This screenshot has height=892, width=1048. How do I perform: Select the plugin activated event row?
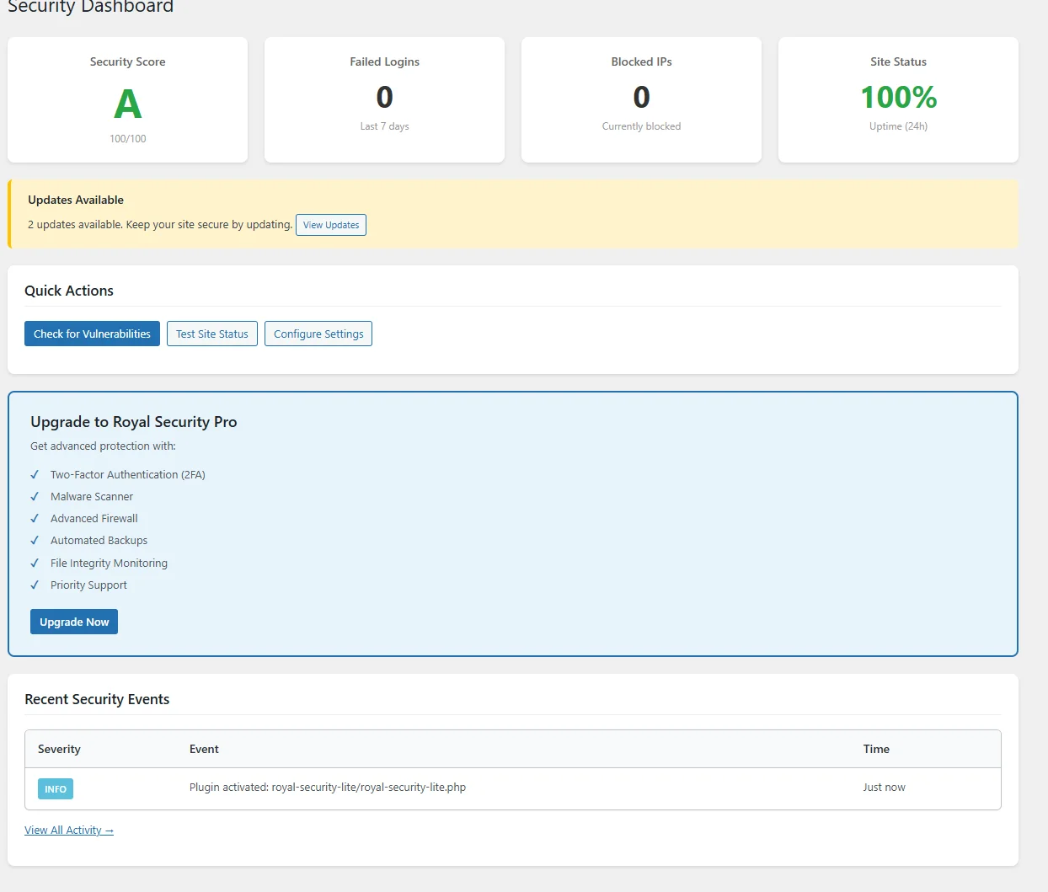click(512, 788)
